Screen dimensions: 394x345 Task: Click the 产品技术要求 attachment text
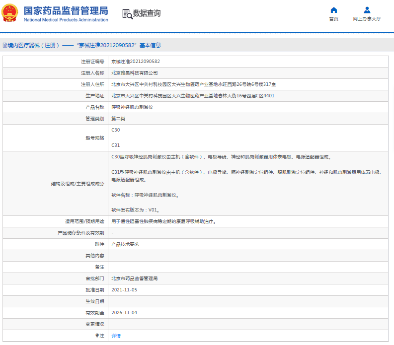point(125,244)
